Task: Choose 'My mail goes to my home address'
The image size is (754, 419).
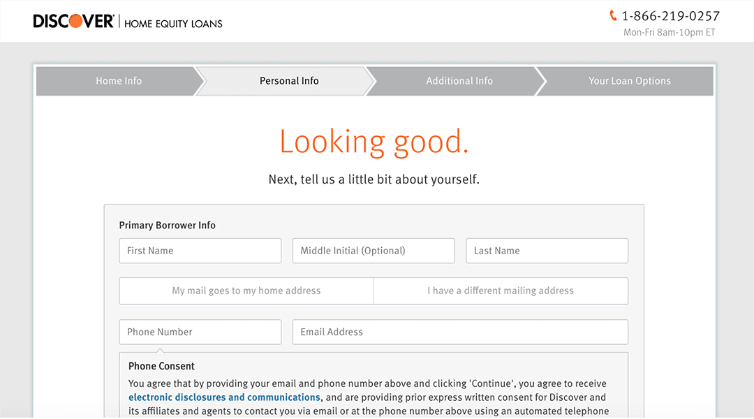Action: [x=246, y=291]
